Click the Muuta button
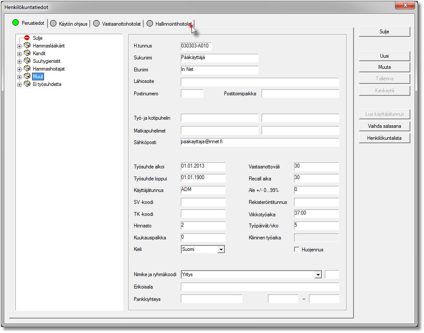This screenshot has height=333, width=424. point(384,67)
